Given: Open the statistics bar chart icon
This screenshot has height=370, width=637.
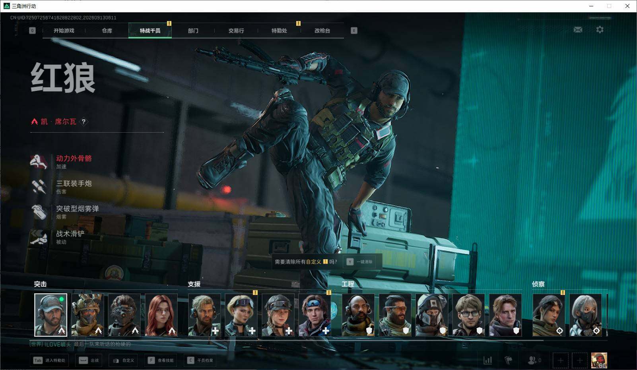Looking at the screenshot, I should point(487,360).
